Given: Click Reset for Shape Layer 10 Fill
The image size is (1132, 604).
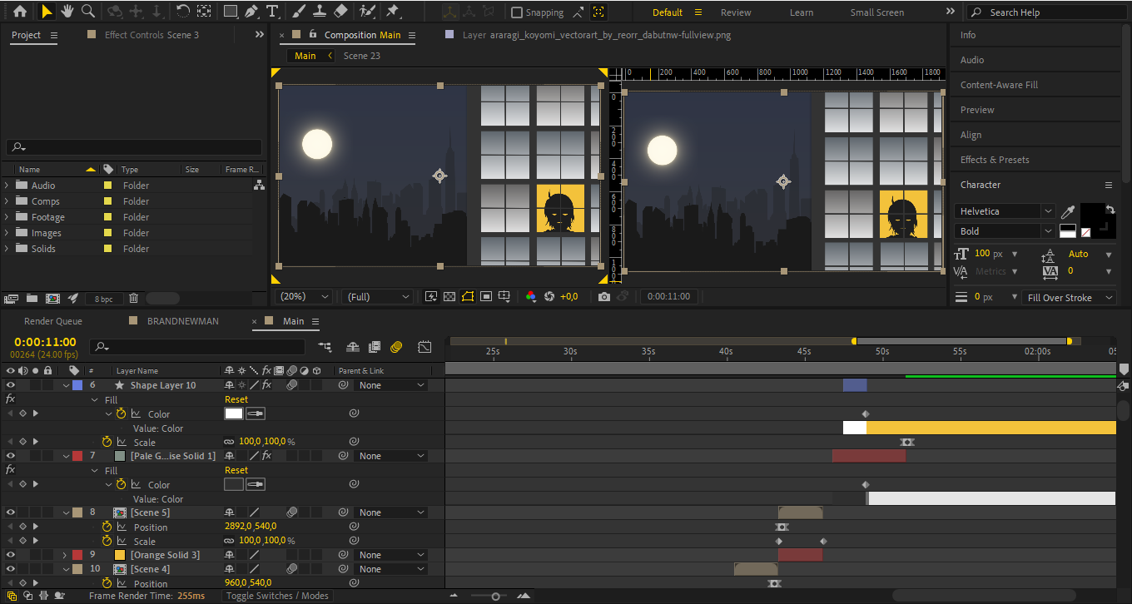Looking at the screenshot, I should tap(236, 400).
